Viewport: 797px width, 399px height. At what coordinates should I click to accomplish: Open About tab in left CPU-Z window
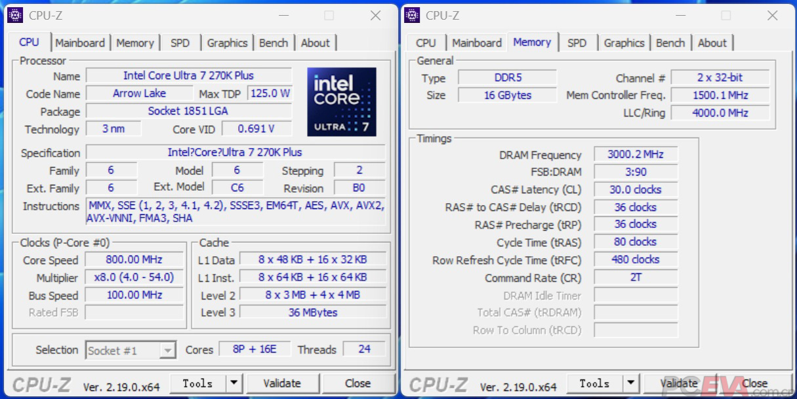[316, 43]
